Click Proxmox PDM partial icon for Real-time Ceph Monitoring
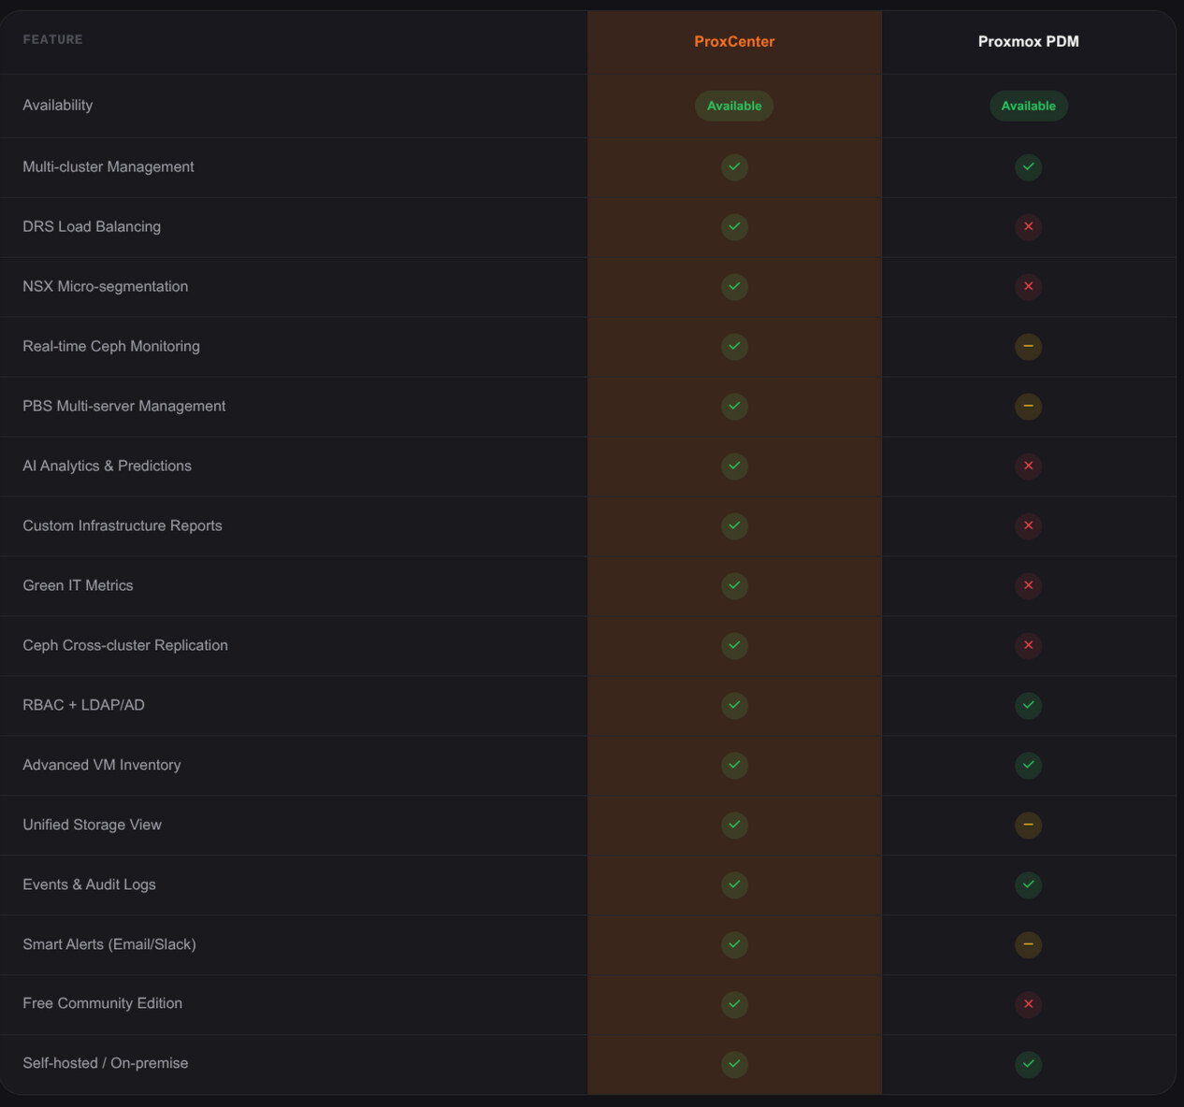Image resolution: width=1184 pixels, height=1107 pixels. pyautogui.click(x=1028, y=346)
